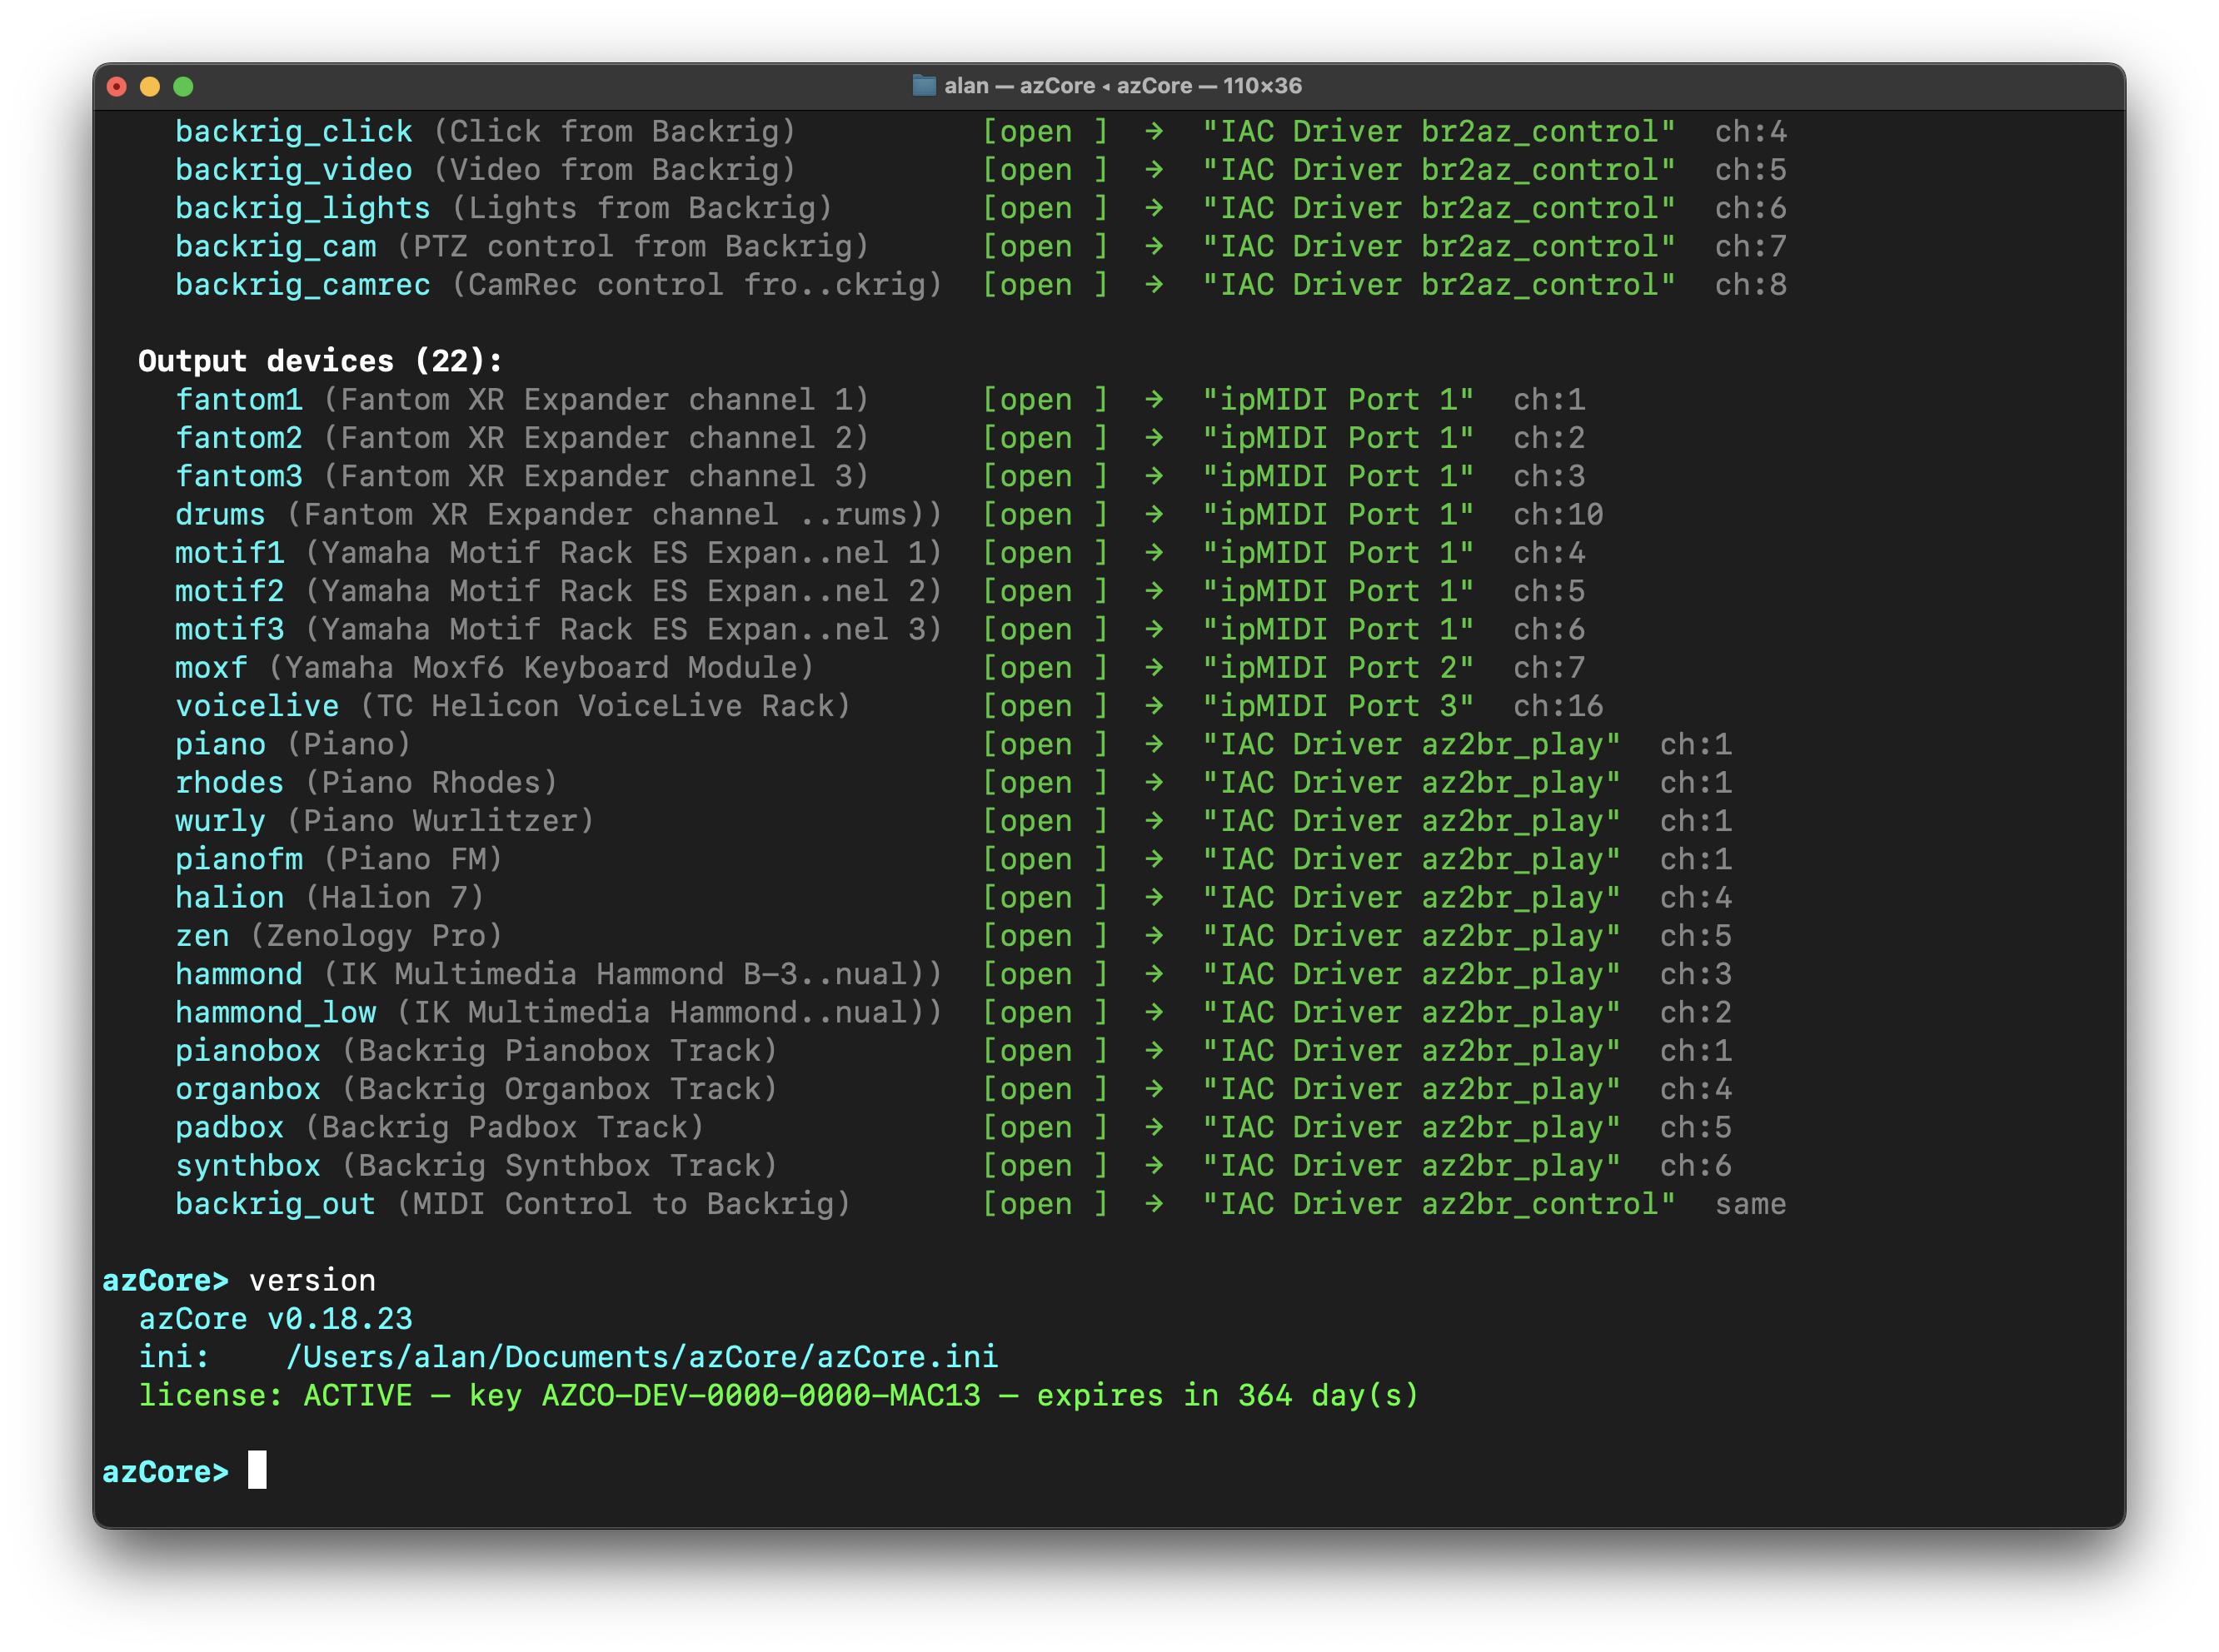Click the arrow icon next to hammond_low
This screenshot has width=2219, height=1652.
coord(1155,1012)
